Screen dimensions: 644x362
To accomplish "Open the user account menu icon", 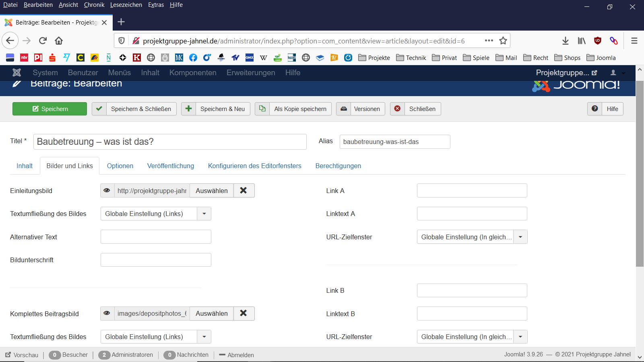I will [613, 73].
